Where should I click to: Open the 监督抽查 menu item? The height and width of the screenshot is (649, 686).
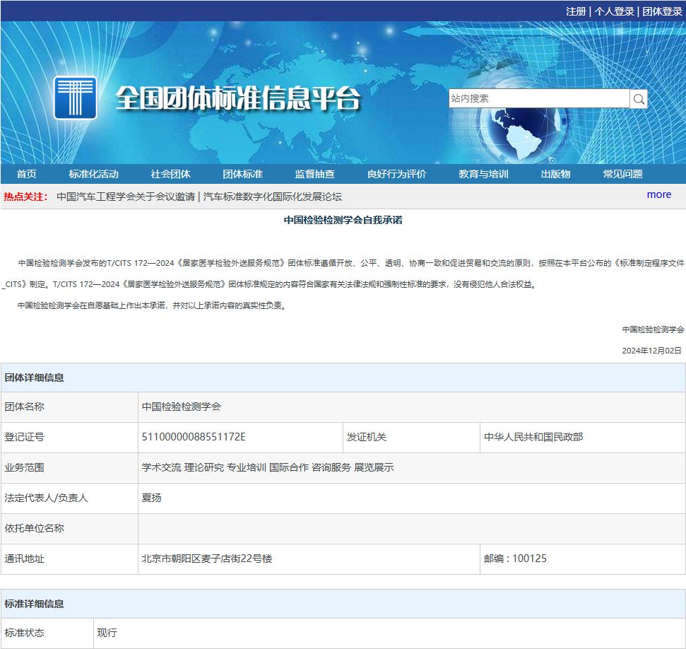tap(315, 174)
